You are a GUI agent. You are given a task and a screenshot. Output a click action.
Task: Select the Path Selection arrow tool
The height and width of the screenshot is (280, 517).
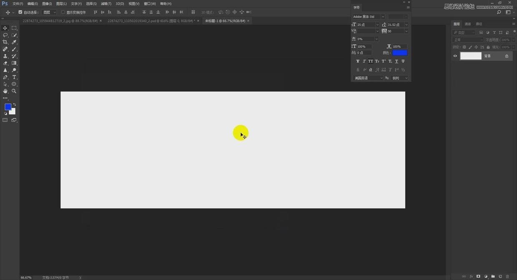[5, 84]
